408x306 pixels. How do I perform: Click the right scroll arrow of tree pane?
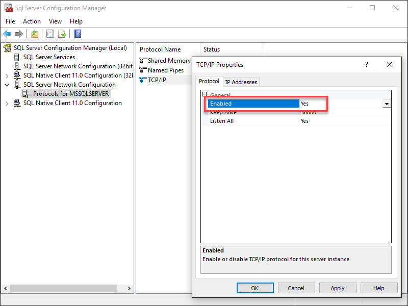coord(129,288)
